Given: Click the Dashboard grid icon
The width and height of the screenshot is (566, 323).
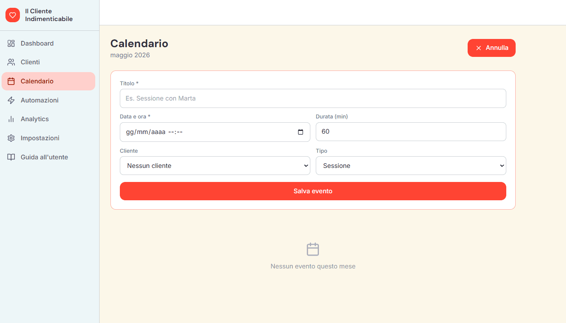Looking at the screenshot, I should tap(11, 43).
